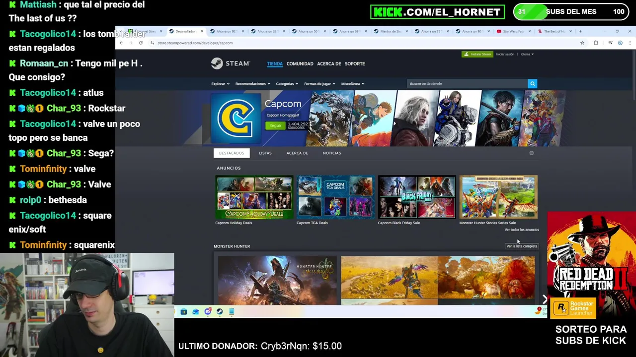Click the 'ANUNCIOS' section heading

229,168
